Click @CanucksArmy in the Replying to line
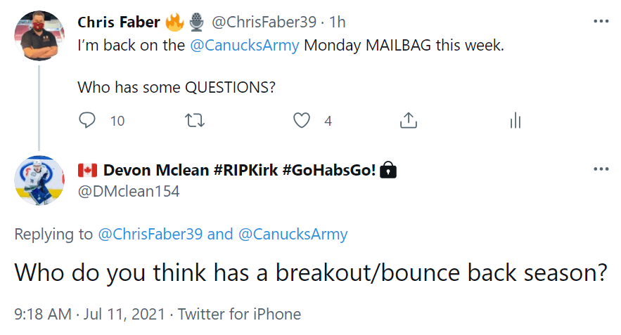 coord(293,234)
